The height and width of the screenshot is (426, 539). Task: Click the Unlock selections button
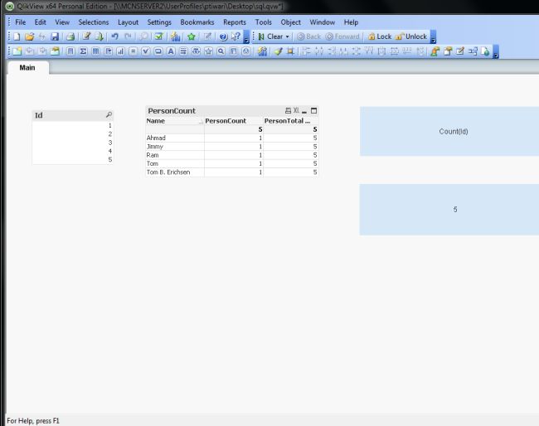tap(411, 36)
